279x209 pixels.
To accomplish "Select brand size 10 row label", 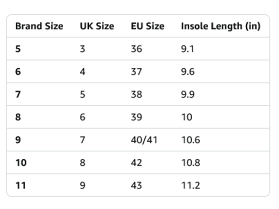I will pos(21,163).
